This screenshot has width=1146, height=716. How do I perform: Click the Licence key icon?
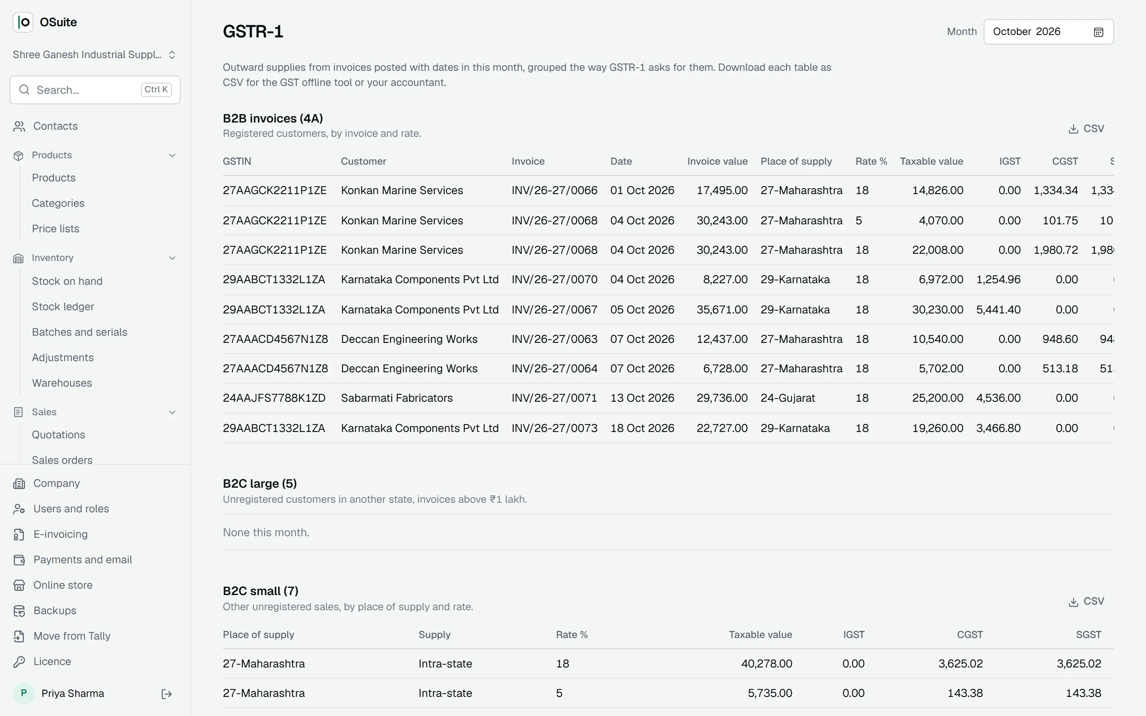(19, 662)
